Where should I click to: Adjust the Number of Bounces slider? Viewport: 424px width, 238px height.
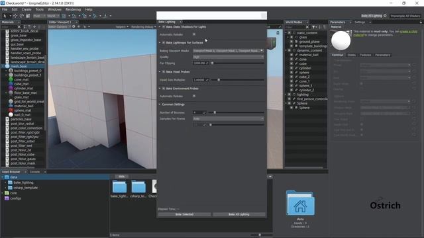tap(237, 112)
